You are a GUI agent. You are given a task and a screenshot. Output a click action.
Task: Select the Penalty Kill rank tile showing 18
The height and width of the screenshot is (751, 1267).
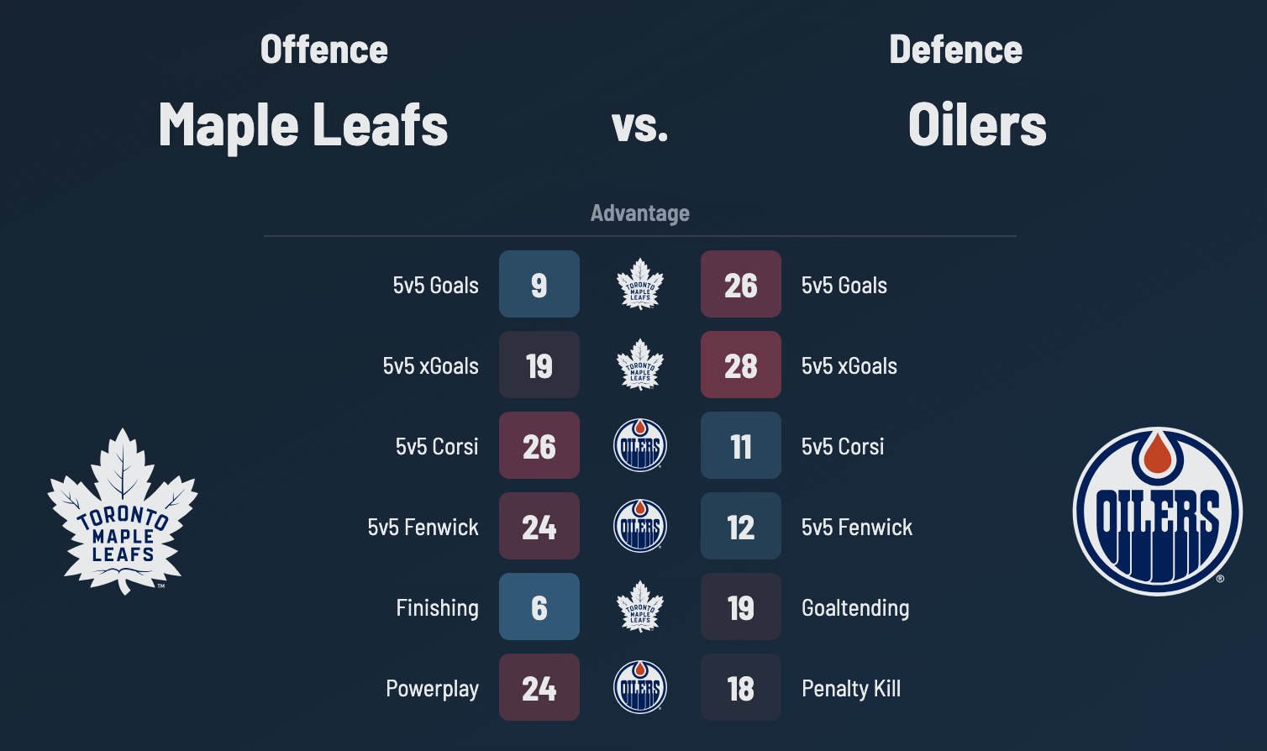click(x=741, y=687)
